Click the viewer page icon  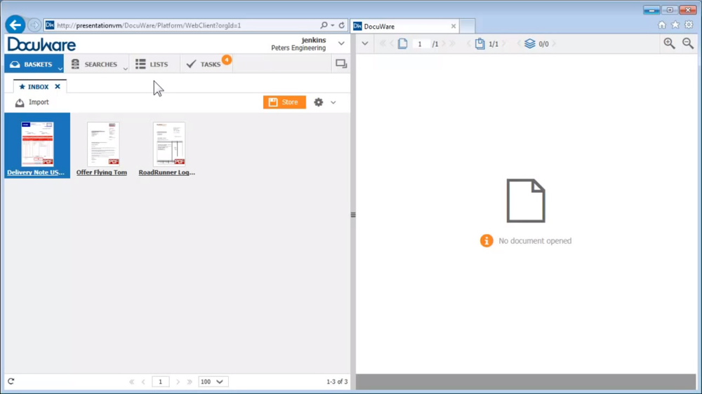pos(402,44)
